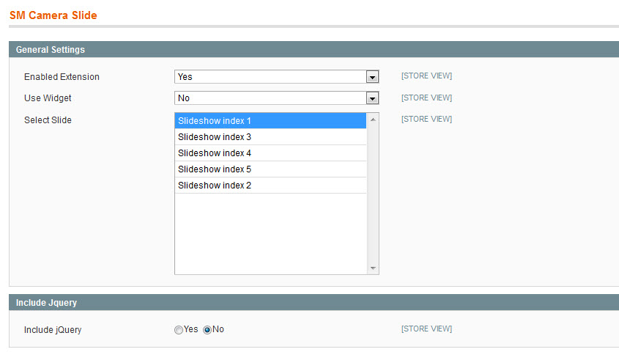
Task: Collapse the General Settings section header
Action: tap(314, 49)
